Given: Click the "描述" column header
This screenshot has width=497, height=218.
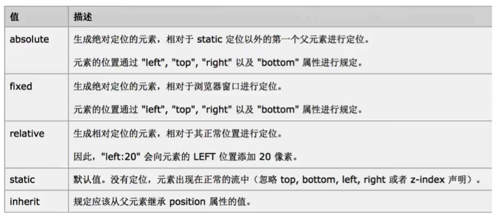Looking at the screenshot, I should pyautogui.click(x=83, y=17).
